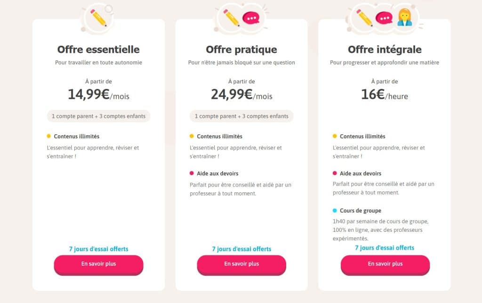Select the 7 jours d'essai offerts link under Offre essentielle
Screen dimensions: 482x303
point(98,249)
